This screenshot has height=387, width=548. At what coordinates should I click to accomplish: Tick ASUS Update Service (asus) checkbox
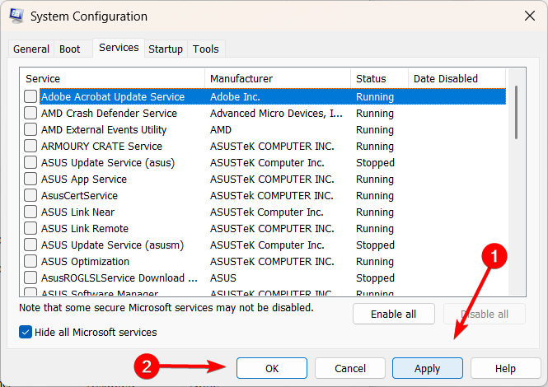[x=30, y=162]
